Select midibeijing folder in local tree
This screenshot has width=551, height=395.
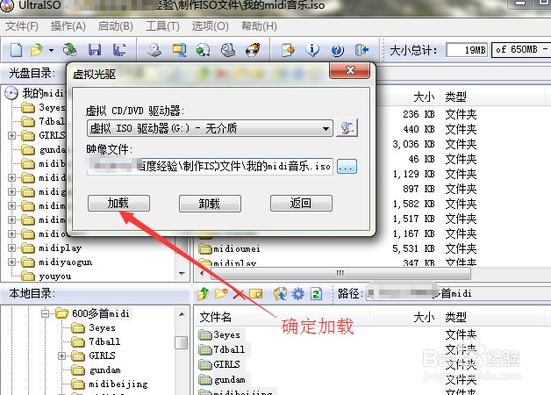tap(118, 384)
